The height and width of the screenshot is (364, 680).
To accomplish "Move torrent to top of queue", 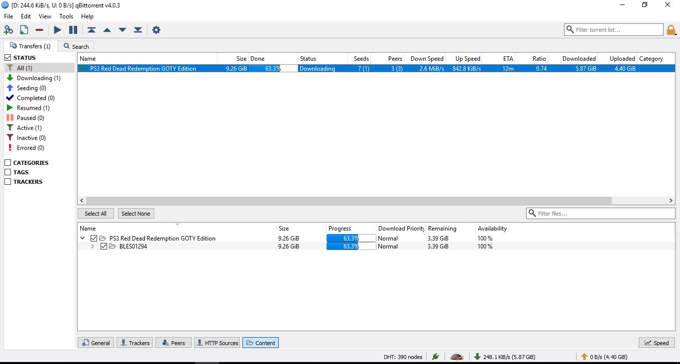I will pyautogui.click(x=92, y=30).
